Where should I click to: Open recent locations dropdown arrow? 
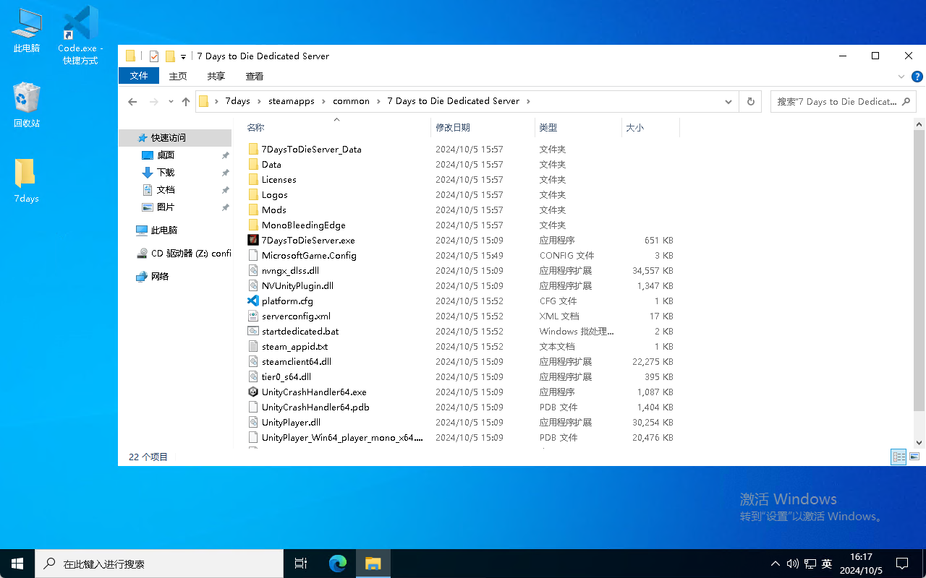[x=171, y=101]
